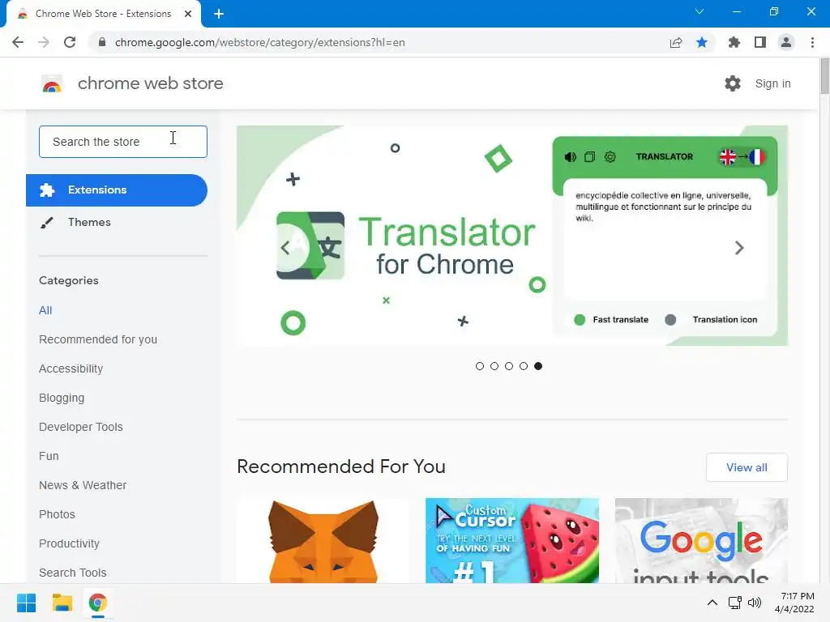The image size is (830, 622).
Task: Open site info via the padlock icon
Action: pyautogui.click(x=102, y=42)
